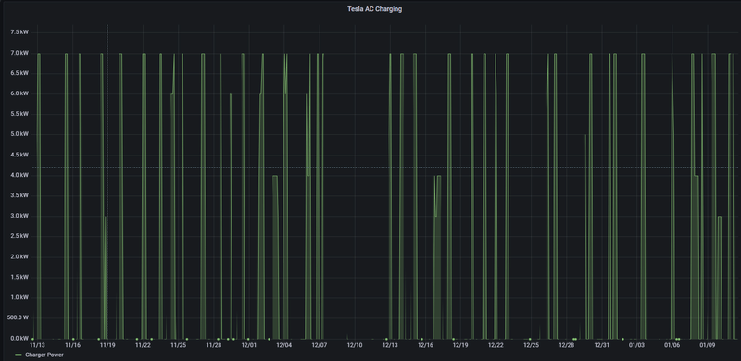Click the 12/04 date label
Viewport: 741px width, 361px height.
284,345
